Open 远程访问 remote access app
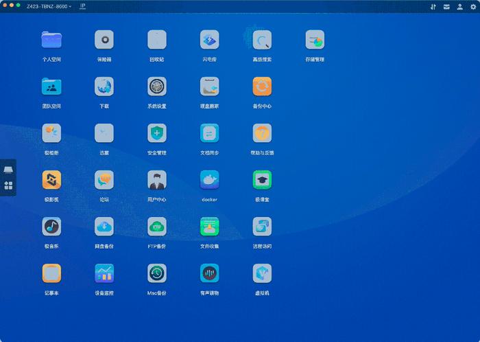The height and width of the screenshot is (342, 480). [262, 227]
